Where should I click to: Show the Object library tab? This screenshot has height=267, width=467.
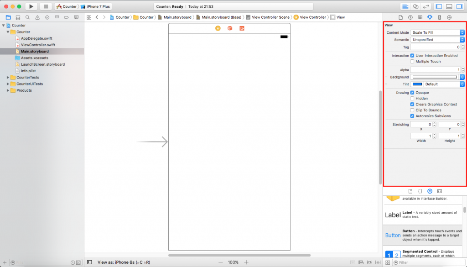[430, 191]
